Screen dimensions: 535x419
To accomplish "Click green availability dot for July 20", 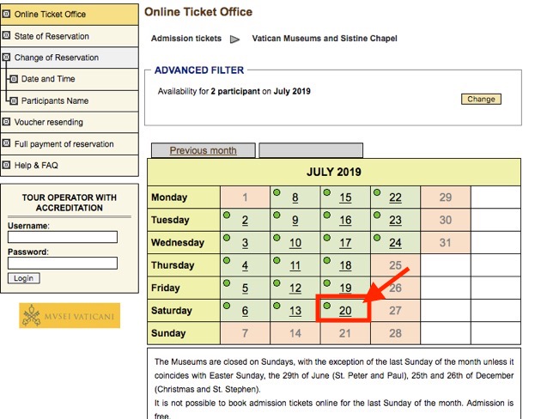I will pos(327,306).
